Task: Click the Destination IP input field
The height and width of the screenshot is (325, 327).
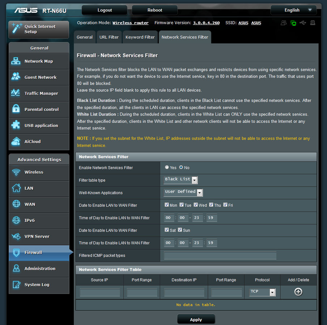Action: click(184, 292)
